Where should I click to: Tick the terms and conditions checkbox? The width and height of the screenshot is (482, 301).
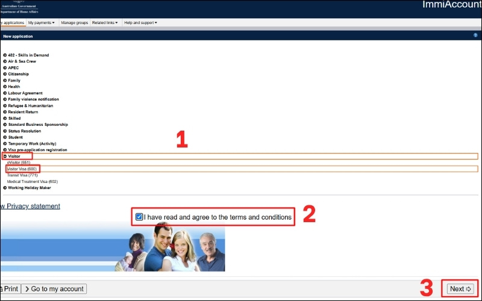click(139, 217)
